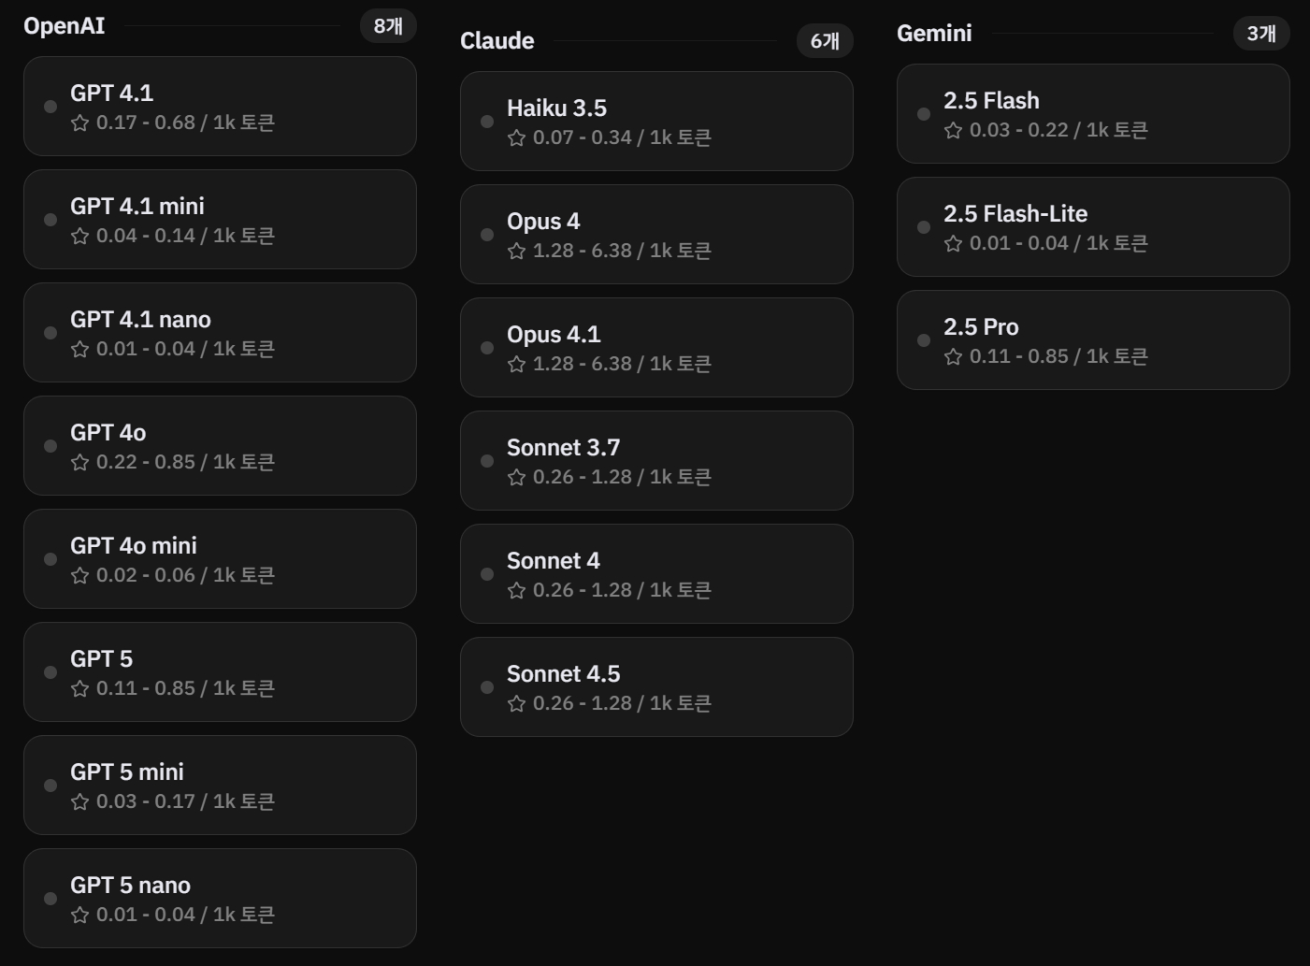This screenshot has height=966, width=1310.
Task: Select the GPT 4.1 radio dot
Action: (50, 107)
